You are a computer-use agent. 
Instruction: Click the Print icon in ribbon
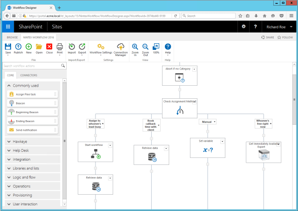pyautogui.click(x=60, y=47)
